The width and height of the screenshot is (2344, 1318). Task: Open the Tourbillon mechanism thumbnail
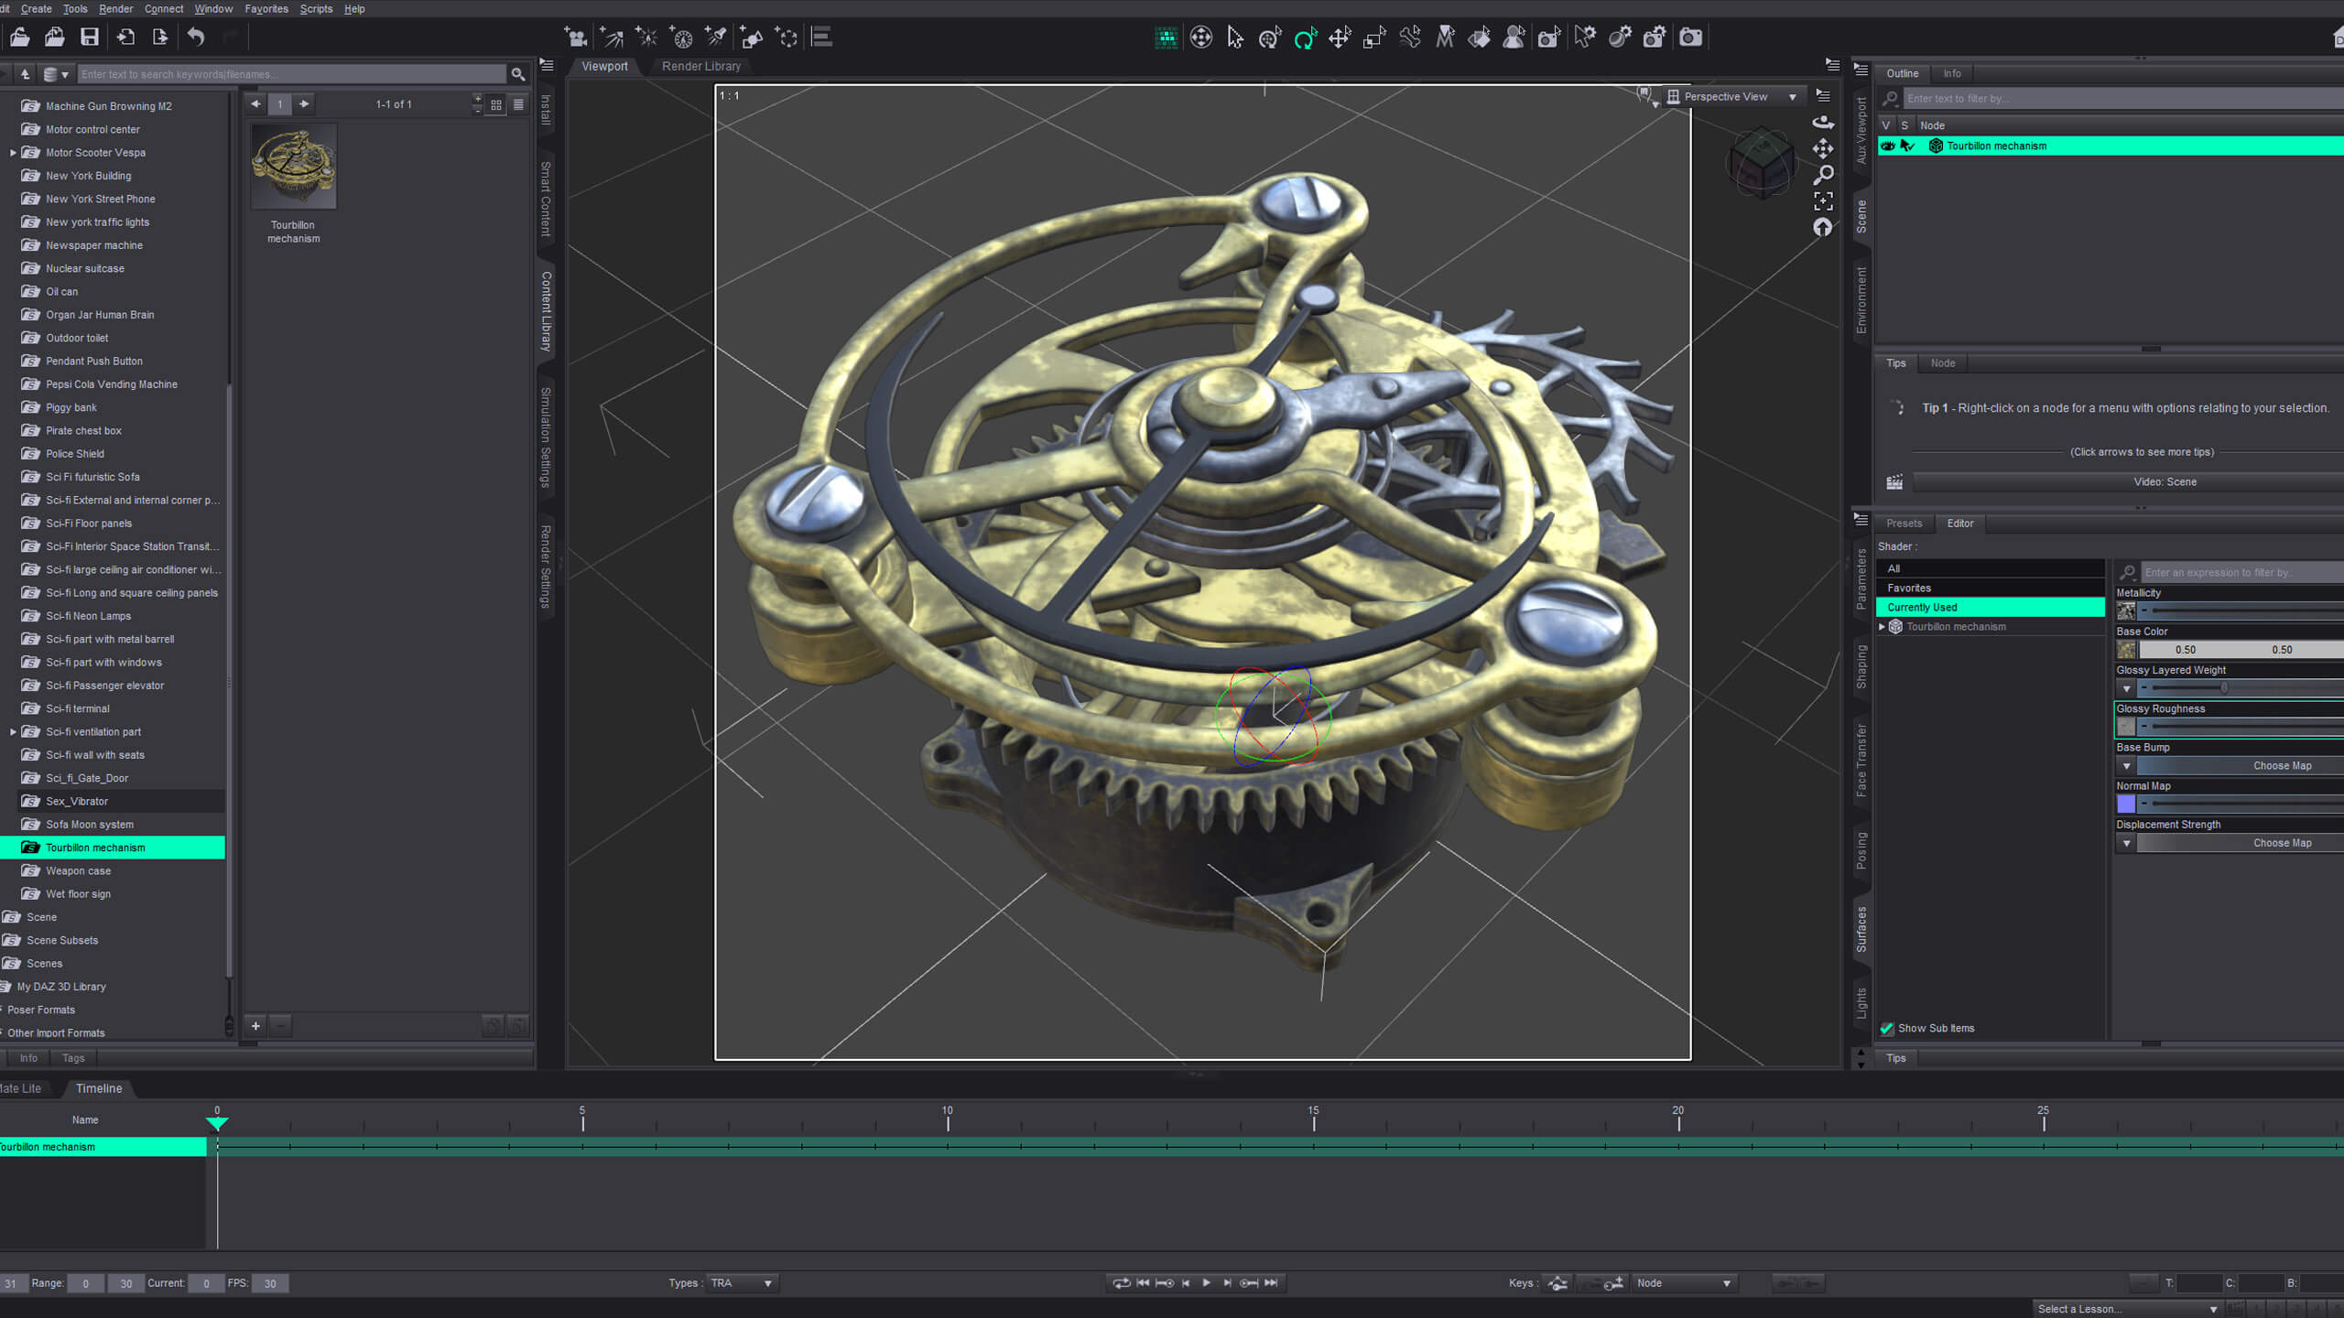pyautogui.click(x=294, y=167)
